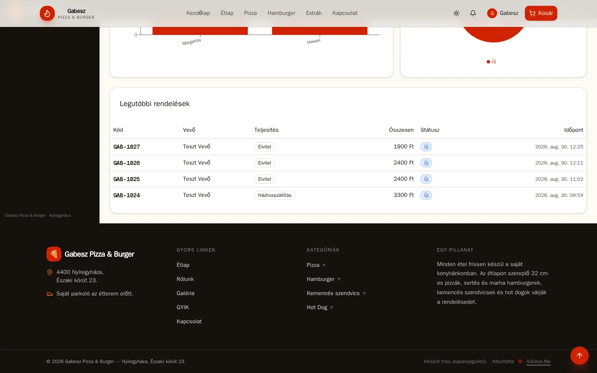Screen dimensions: 597x373
Task: Click the red Margarita chart bar
Action: pos(200,31)
